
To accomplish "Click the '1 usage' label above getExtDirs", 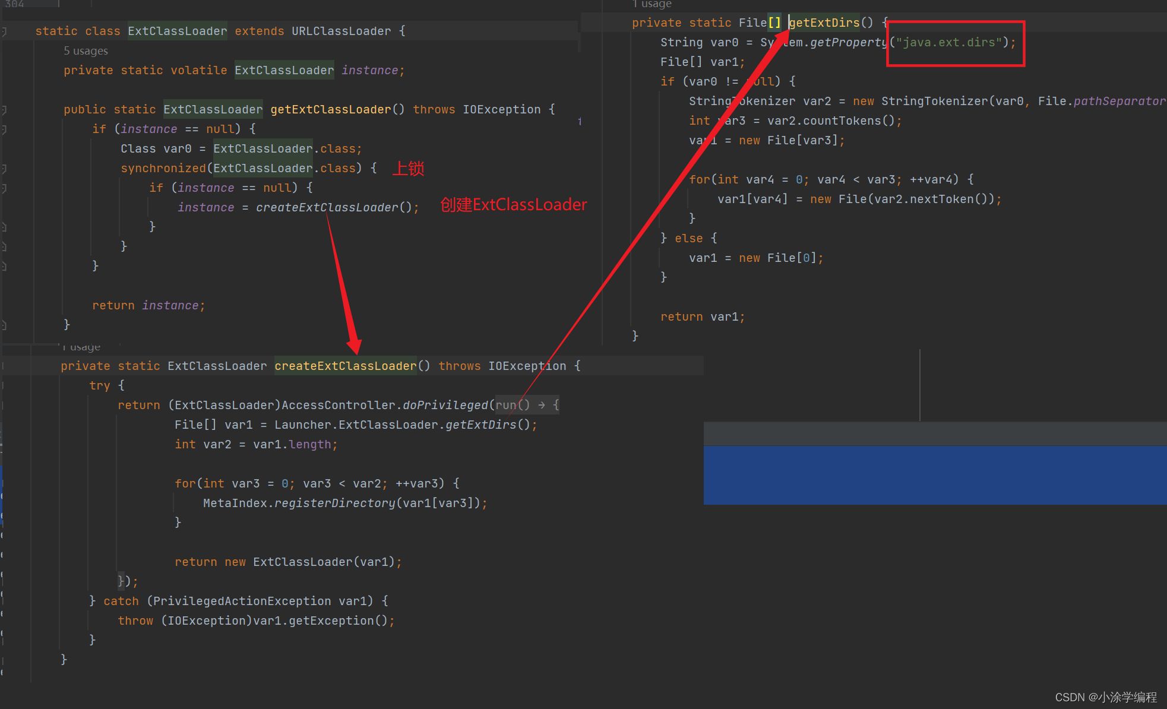I will coord(653,4).
